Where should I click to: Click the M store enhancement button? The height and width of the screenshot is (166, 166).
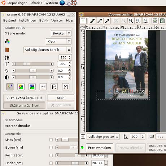coord(66,87)
